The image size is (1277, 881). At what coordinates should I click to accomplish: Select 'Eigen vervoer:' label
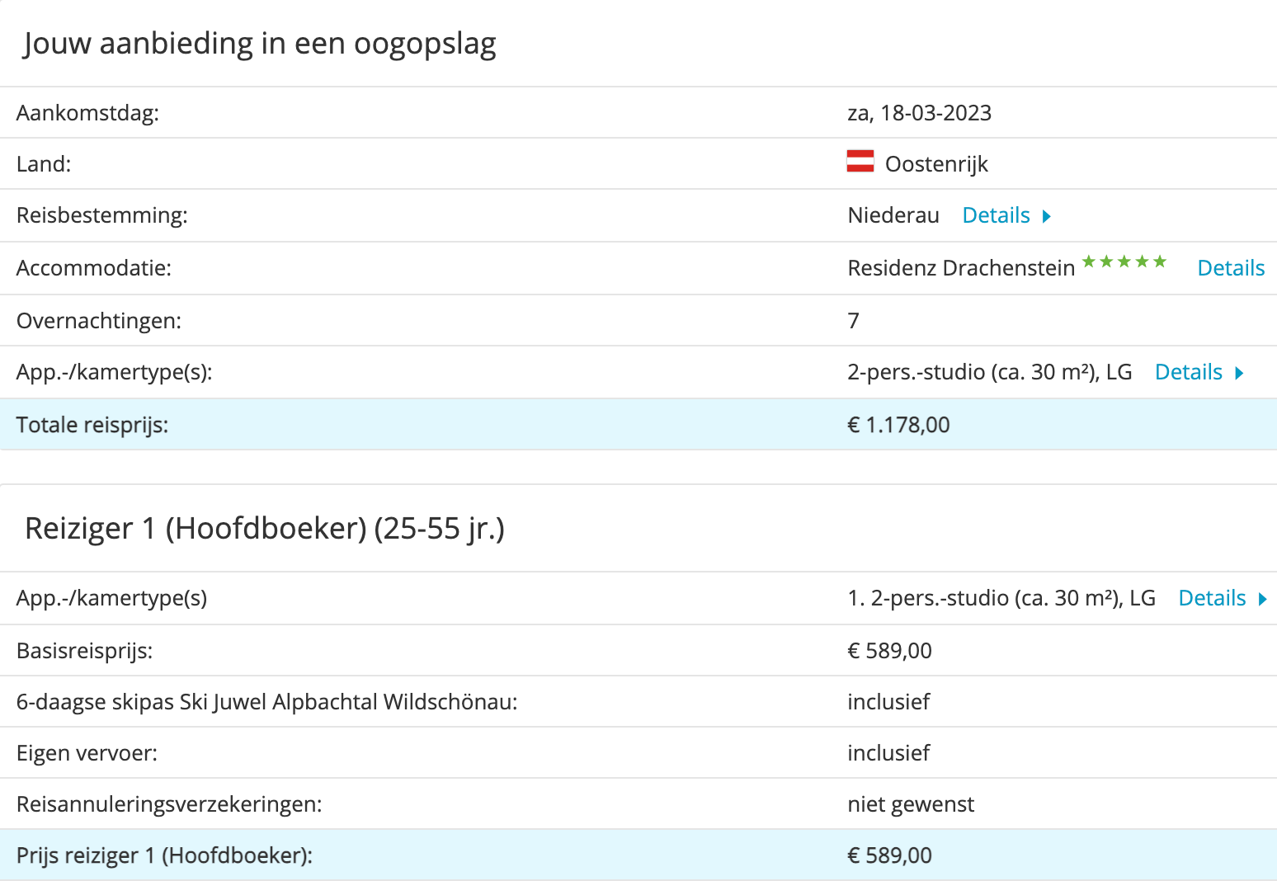[87, 753]
